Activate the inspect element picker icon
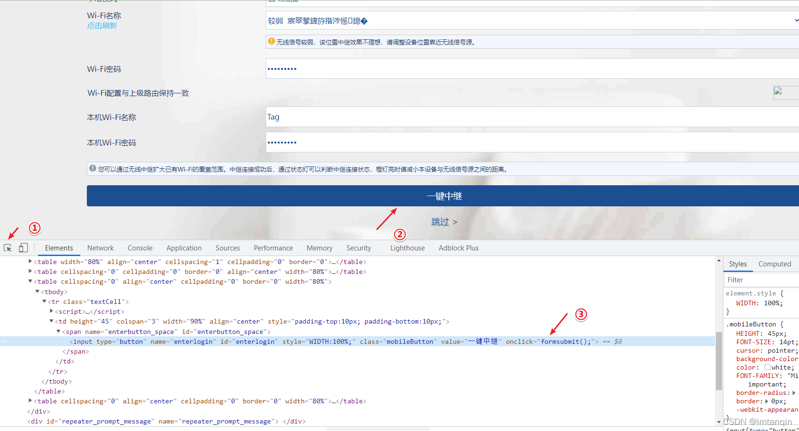799x431 pixels. tap(8, 248)
